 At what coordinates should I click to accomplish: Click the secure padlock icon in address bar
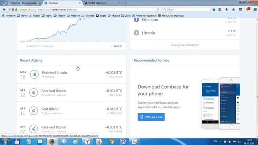[16, 10]
